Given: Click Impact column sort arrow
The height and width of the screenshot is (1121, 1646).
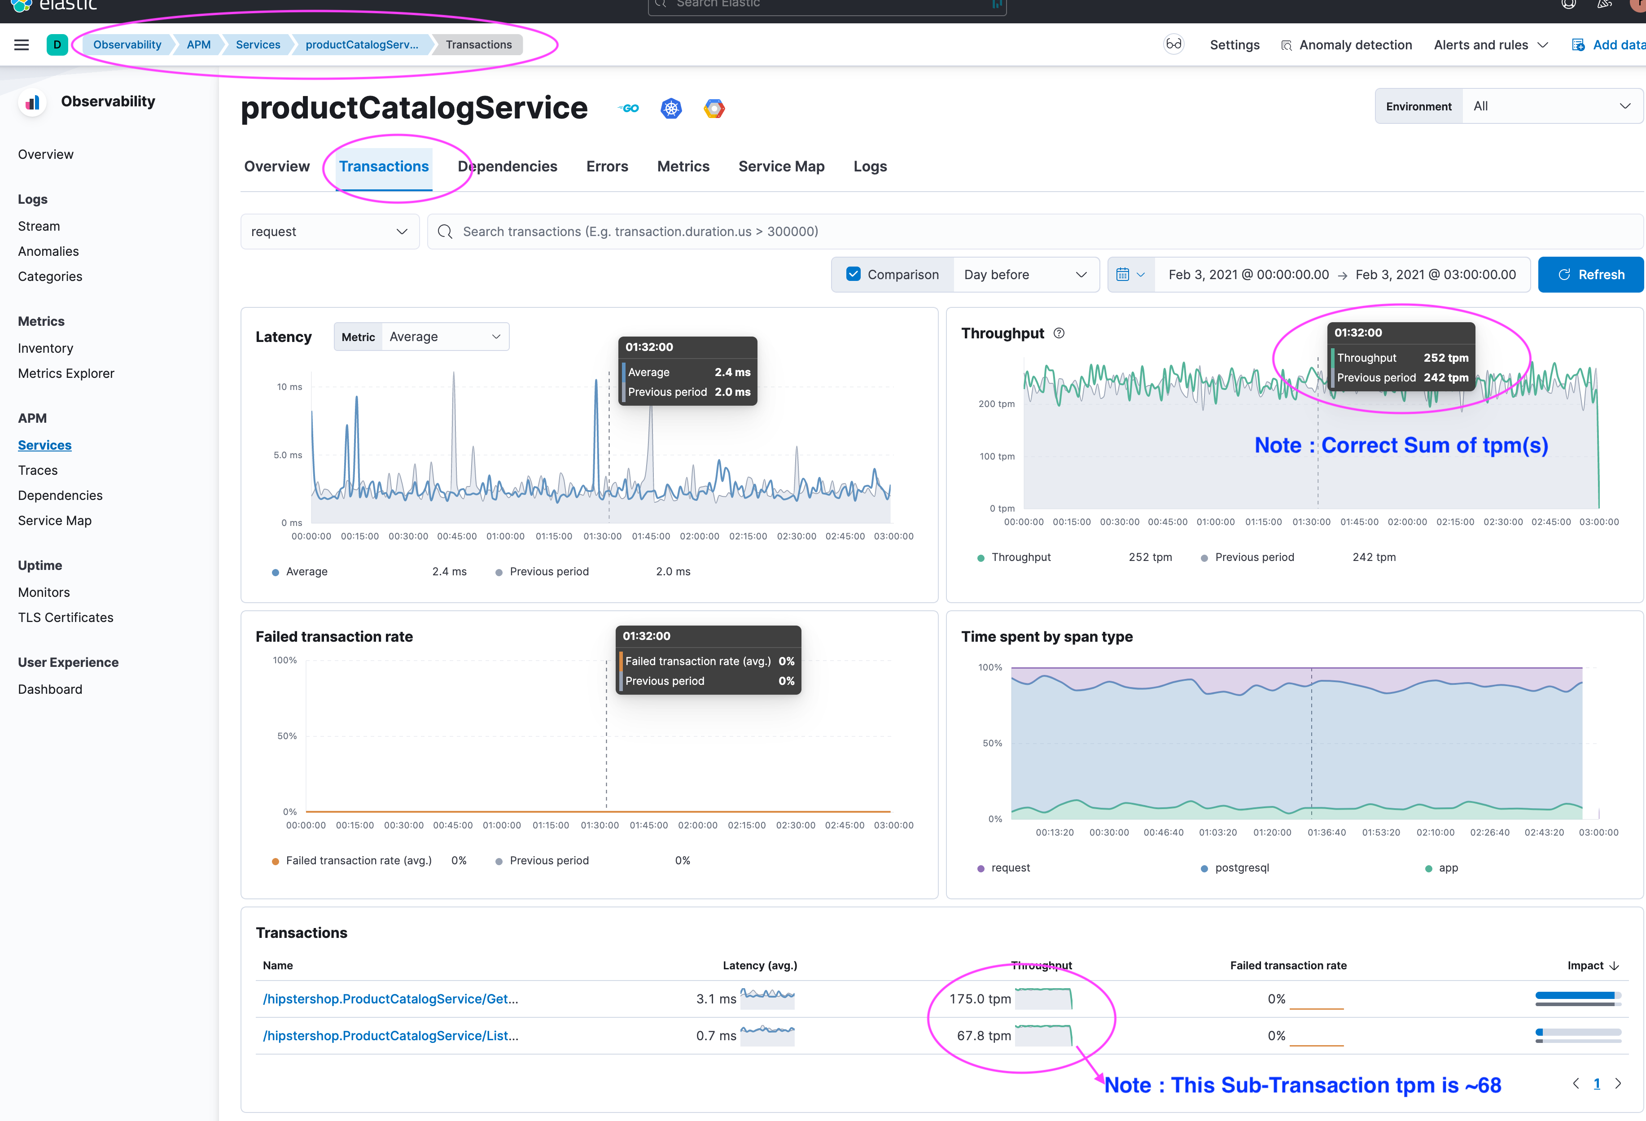Looking at the screenshot, I should tap(1614, 966).
